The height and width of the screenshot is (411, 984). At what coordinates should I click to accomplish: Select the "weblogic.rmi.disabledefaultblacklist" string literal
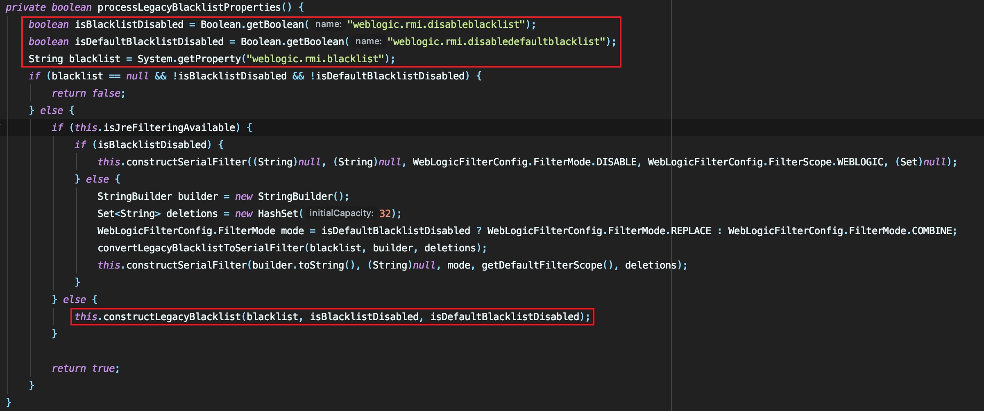coord(497,42)
